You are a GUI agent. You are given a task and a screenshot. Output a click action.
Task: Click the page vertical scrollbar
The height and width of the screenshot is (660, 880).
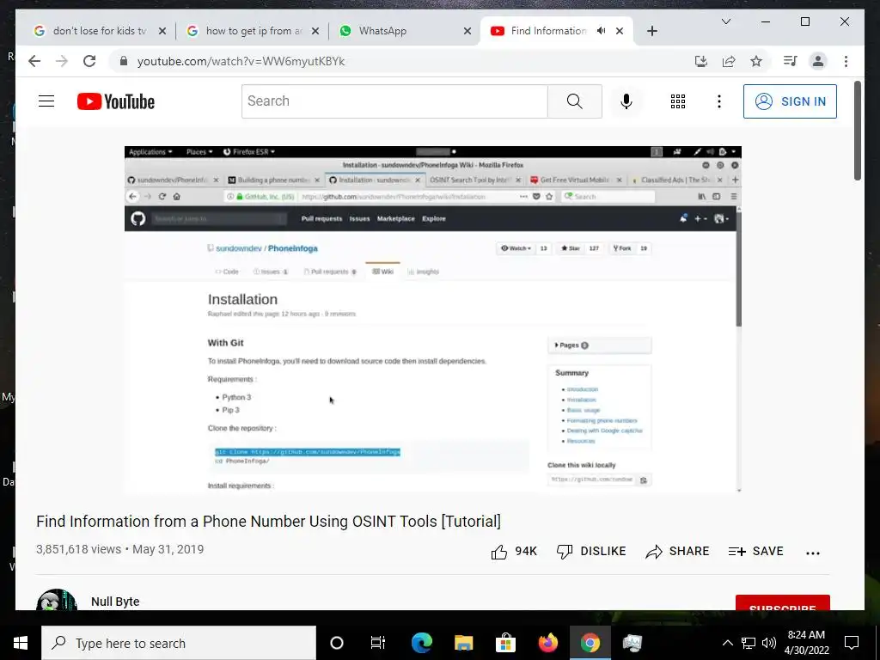(857, 131)
